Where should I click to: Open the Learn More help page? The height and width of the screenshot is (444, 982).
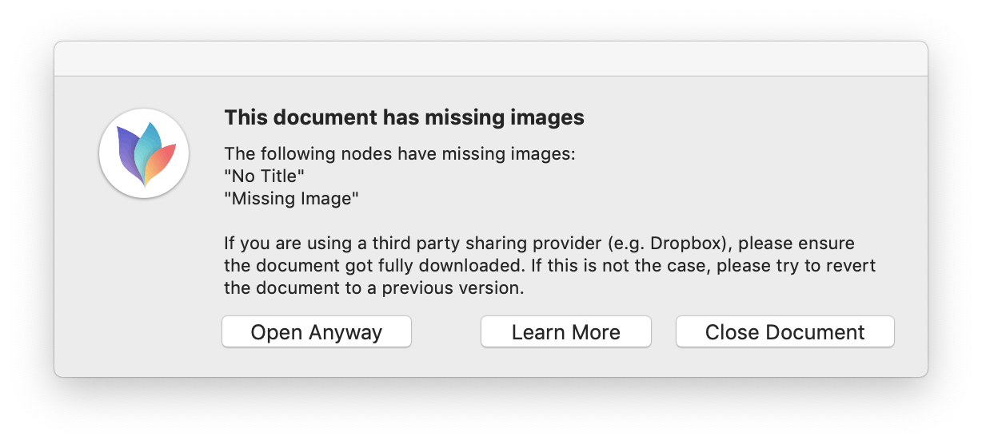point(566,331)
